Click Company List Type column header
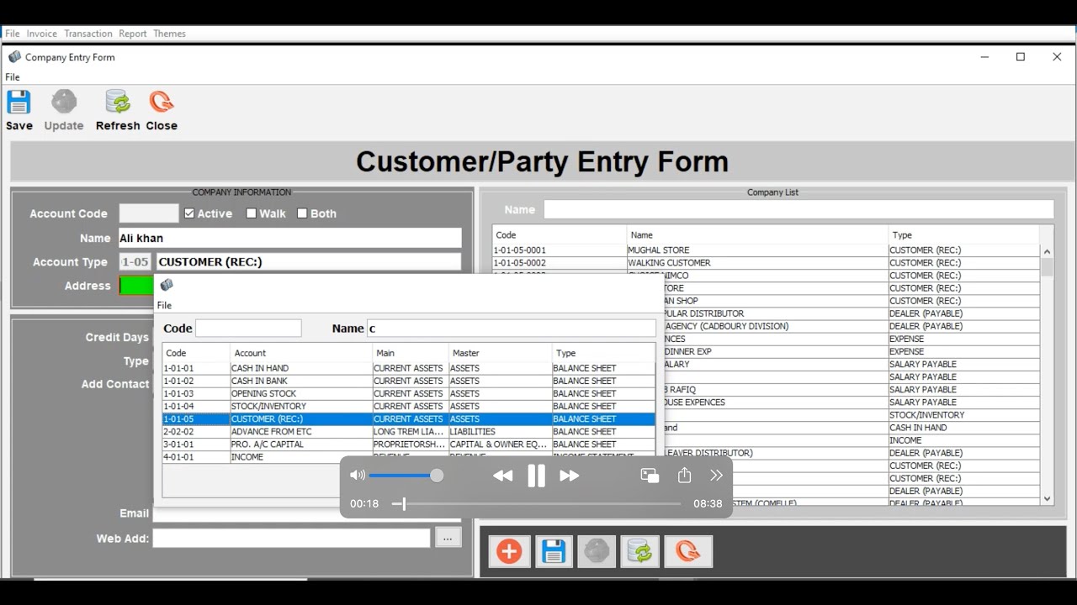This screenshot has width=1077, height=605. 963,235
